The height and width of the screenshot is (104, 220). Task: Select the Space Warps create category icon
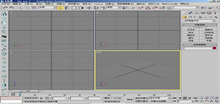(x=211, y=17)
